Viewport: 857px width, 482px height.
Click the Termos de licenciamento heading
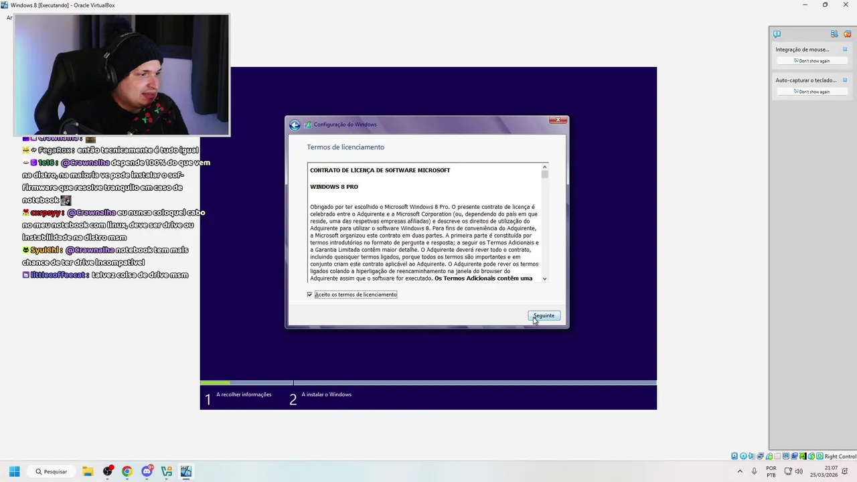coord(345,147)
